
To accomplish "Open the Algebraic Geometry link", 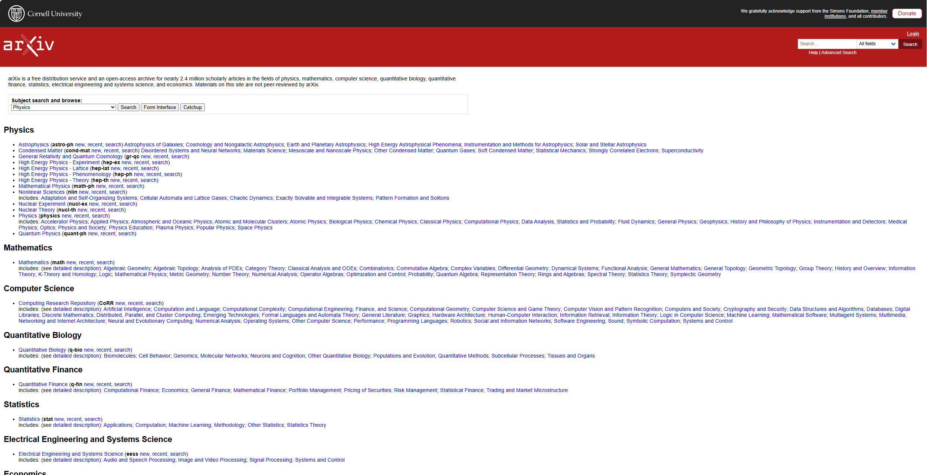I will pyautogui.click(x=127, y=269).
